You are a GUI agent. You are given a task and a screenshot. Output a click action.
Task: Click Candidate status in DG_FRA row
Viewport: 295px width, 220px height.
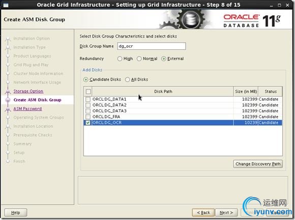[269, 117]
